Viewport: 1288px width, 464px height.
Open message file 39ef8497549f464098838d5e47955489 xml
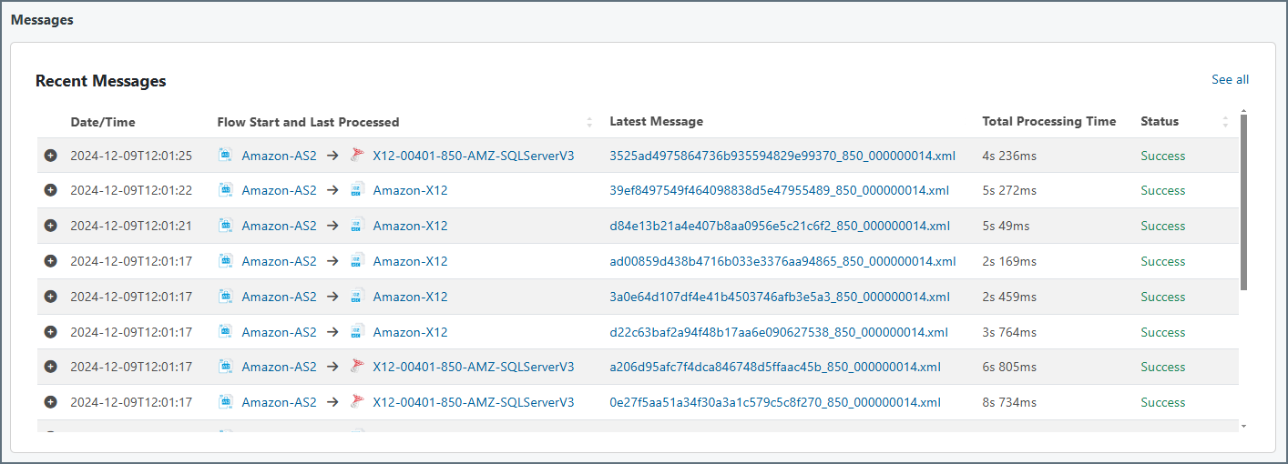click(x=779, y=190)
